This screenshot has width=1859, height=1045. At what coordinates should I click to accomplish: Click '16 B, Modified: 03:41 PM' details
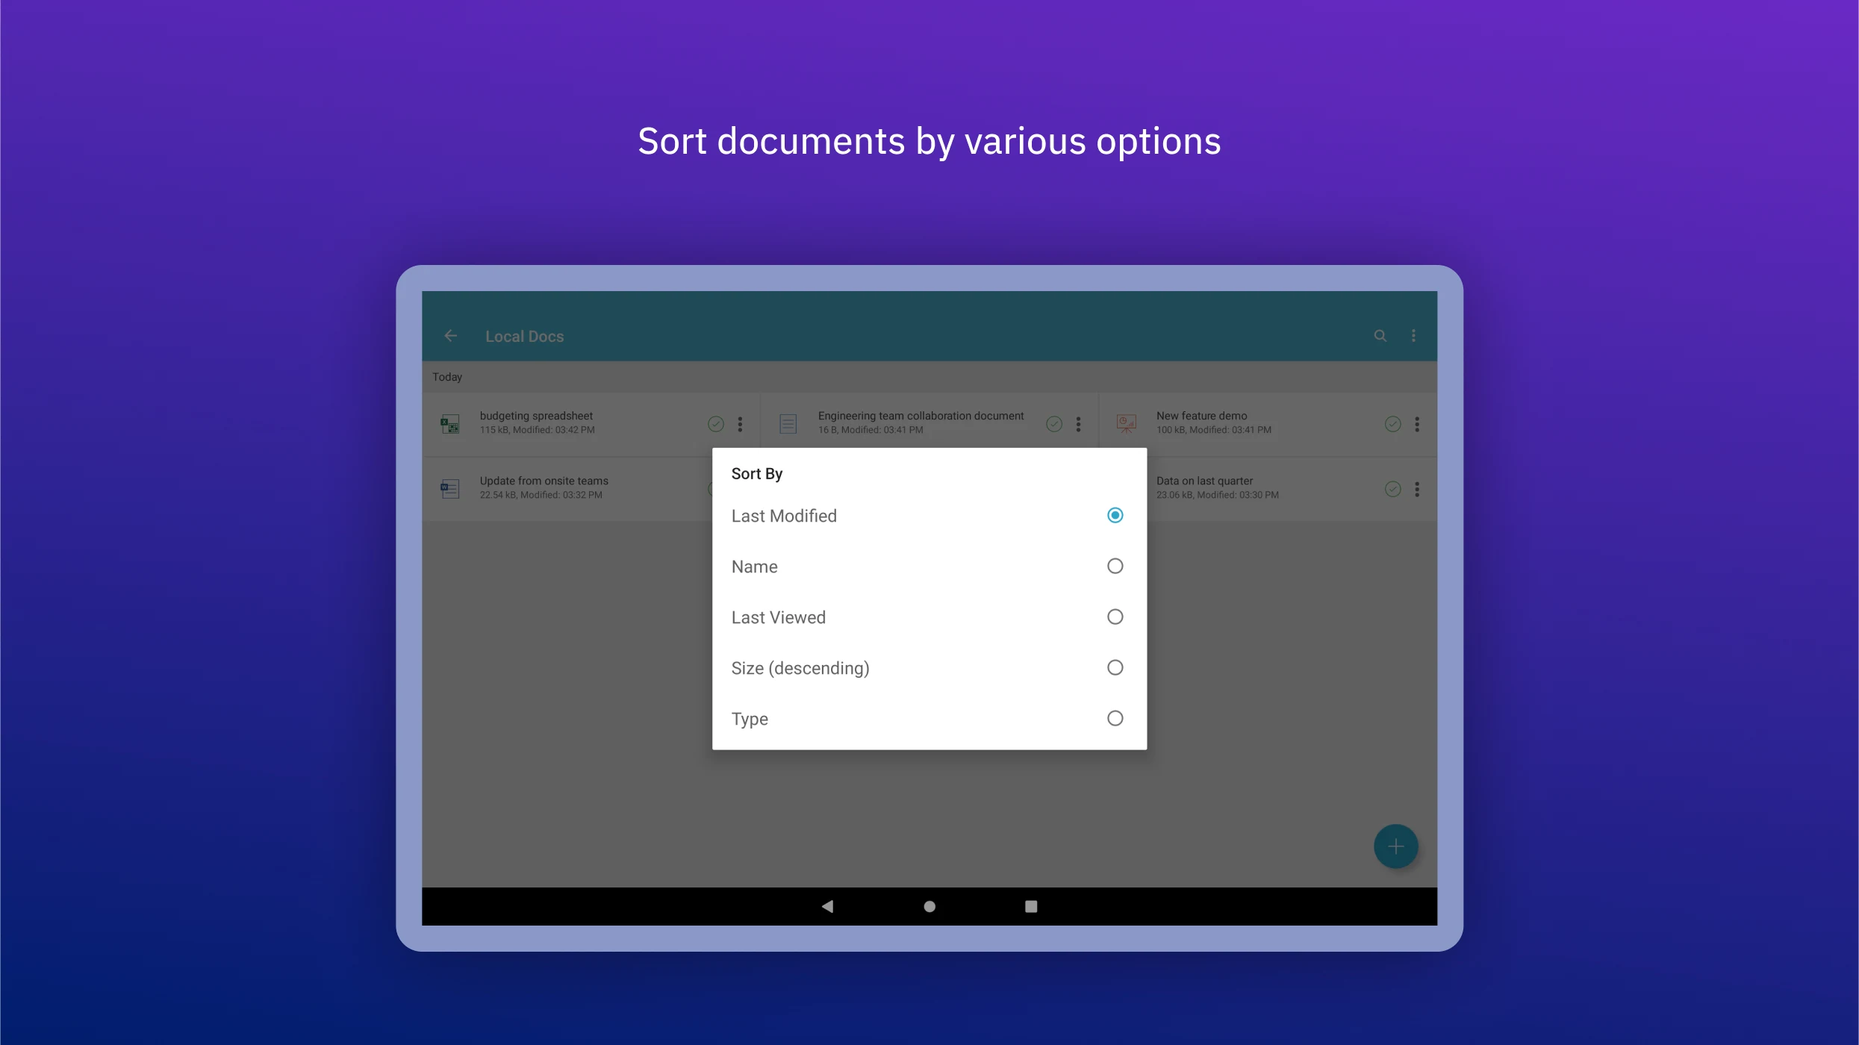(x=870, y=430)
